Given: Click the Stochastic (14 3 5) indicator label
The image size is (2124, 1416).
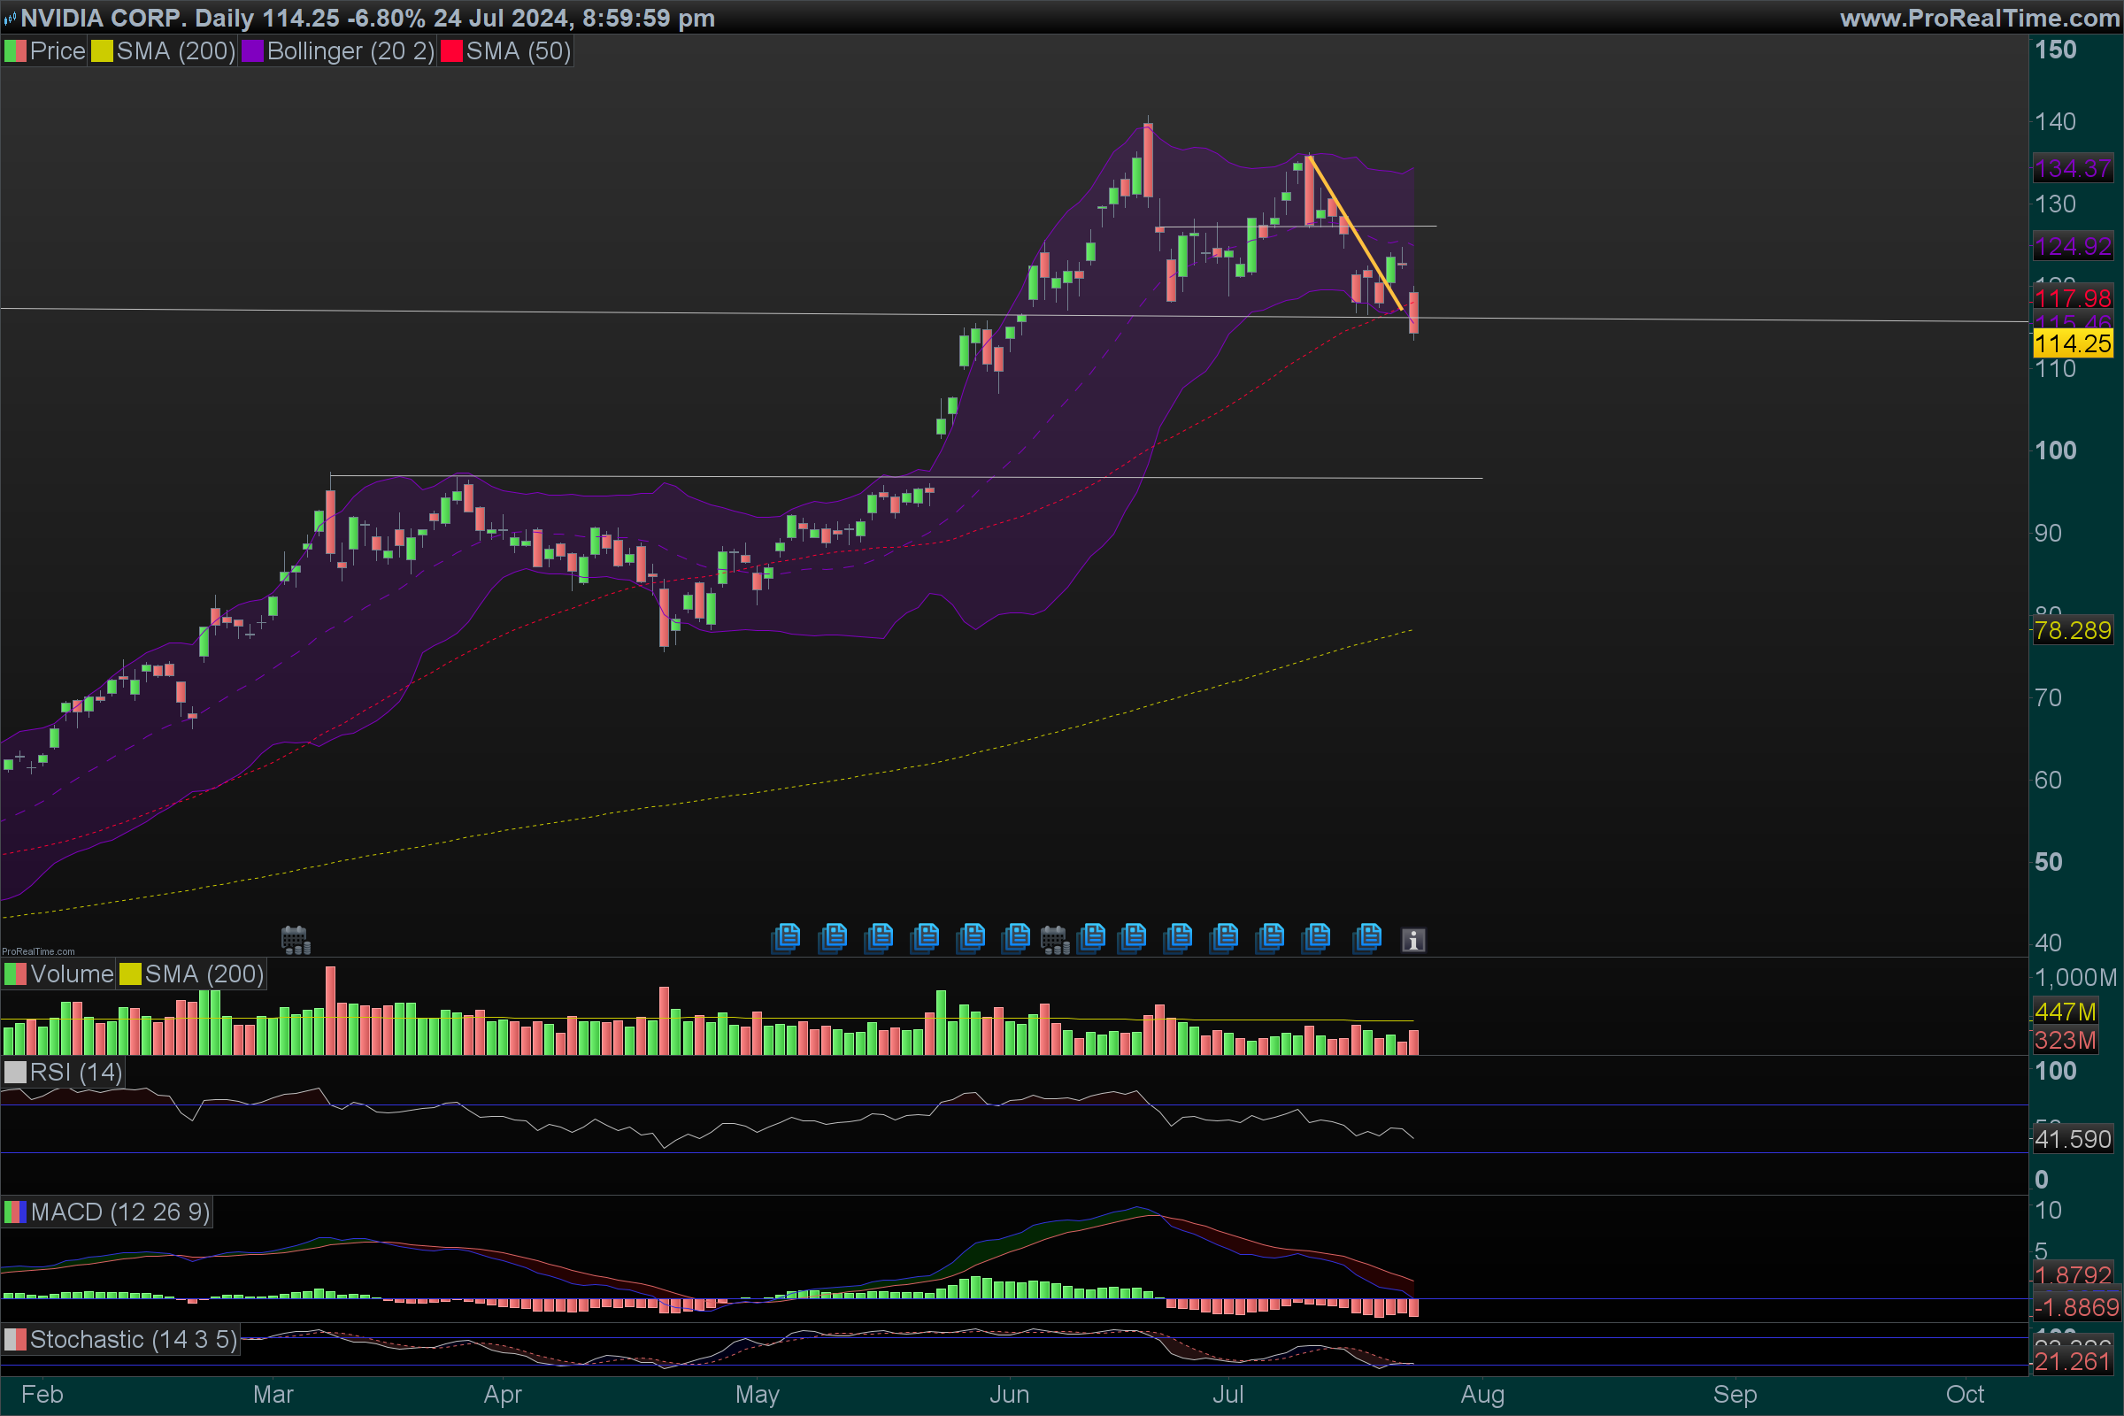Looking at the screenshot, I should pyautogui.click(x=133, y=1339).
